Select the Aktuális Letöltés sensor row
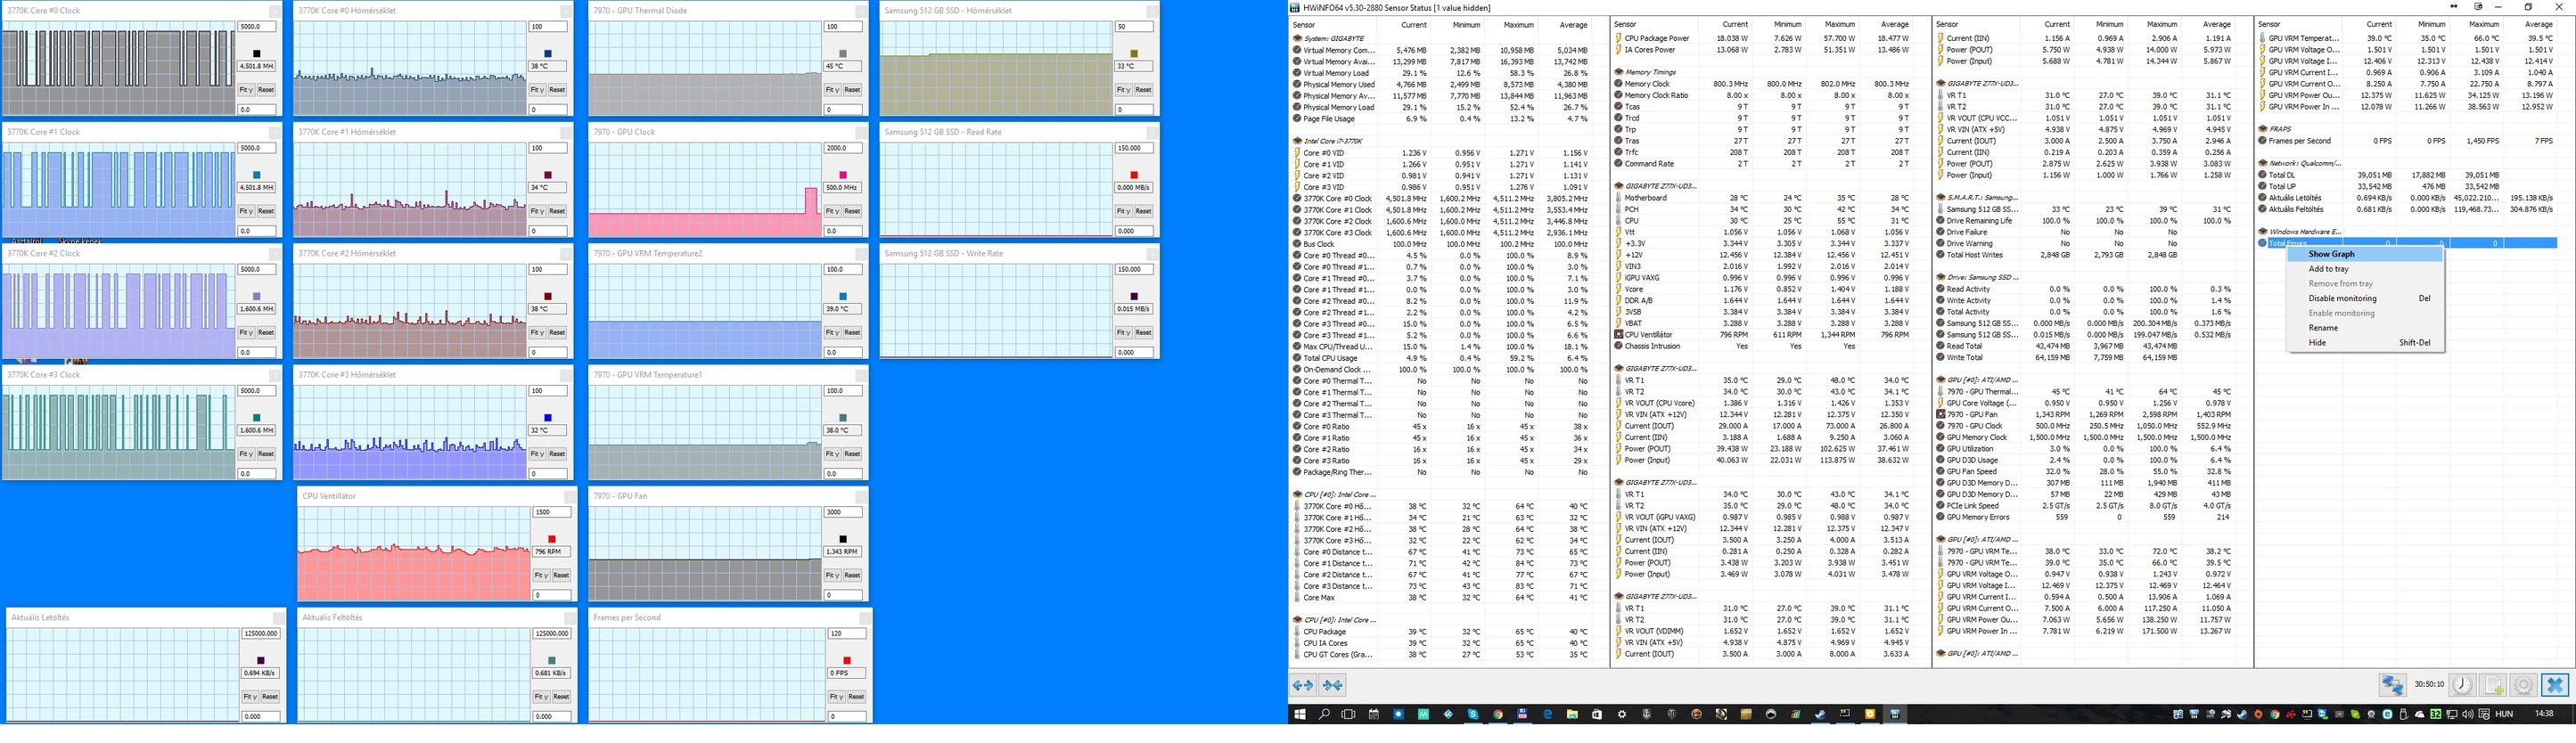 point(2407,198)
